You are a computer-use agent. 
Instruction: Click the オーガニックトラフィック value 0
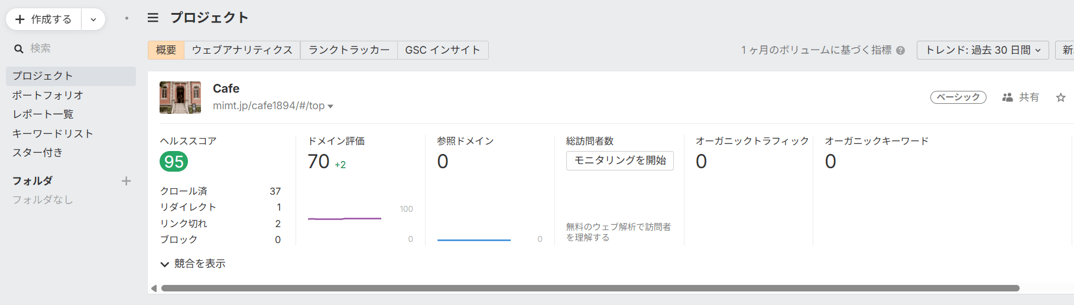click(x=701, y=162)
